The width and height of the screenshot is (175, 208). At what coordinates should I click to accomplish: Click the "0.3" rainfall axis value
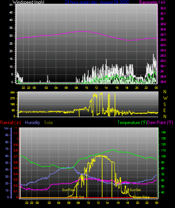tap(16, 180)
